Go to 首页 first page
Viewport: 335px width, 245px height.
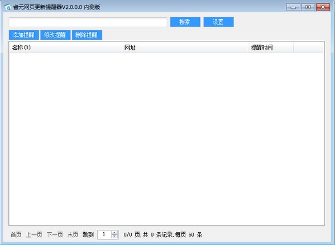[16, 234]
